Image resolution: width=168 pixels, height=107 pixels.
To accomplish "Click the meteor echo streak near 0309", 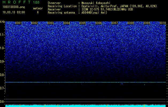I will coord(145,85).
